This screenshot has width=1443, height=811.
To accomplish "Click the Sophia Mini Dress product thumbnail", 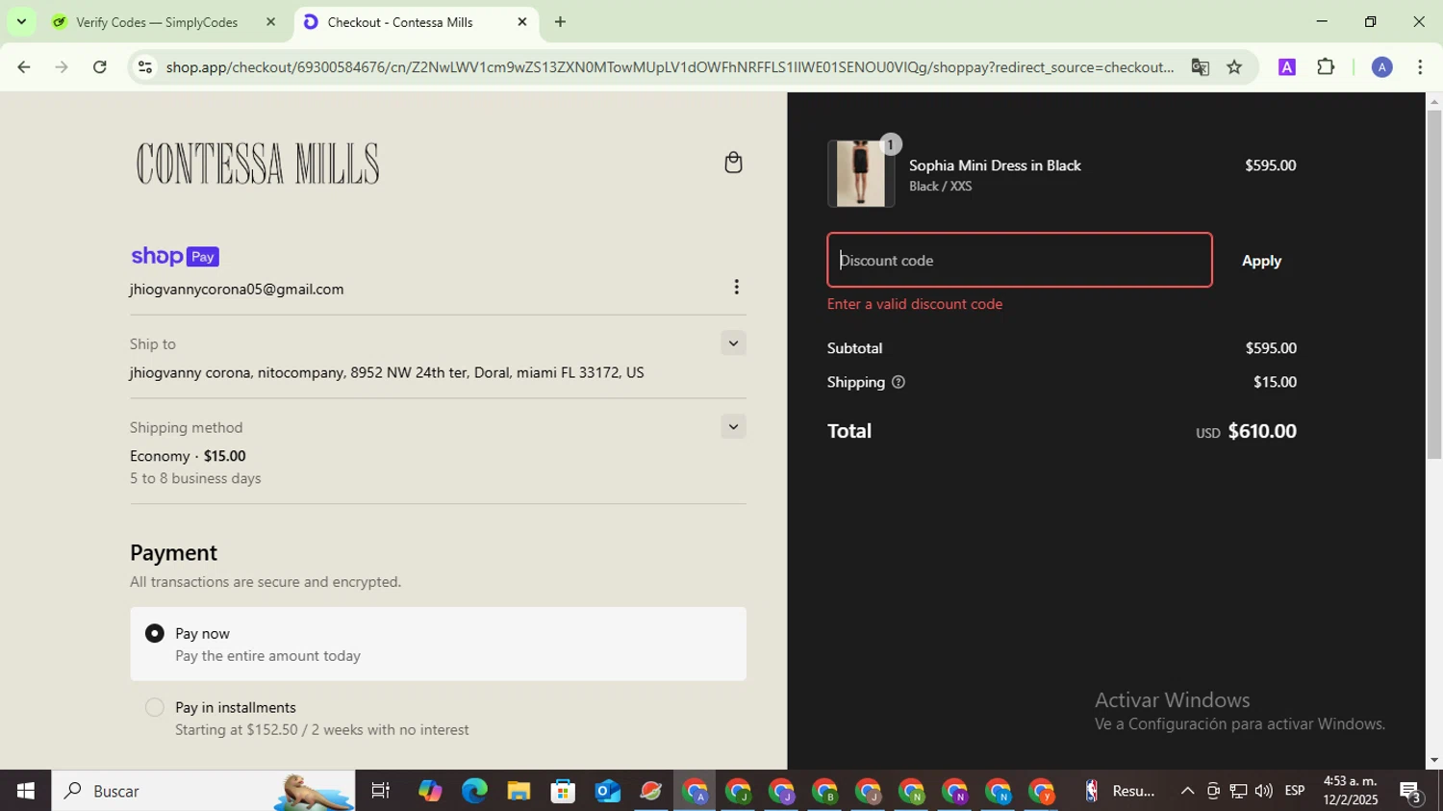I will 860,173.
